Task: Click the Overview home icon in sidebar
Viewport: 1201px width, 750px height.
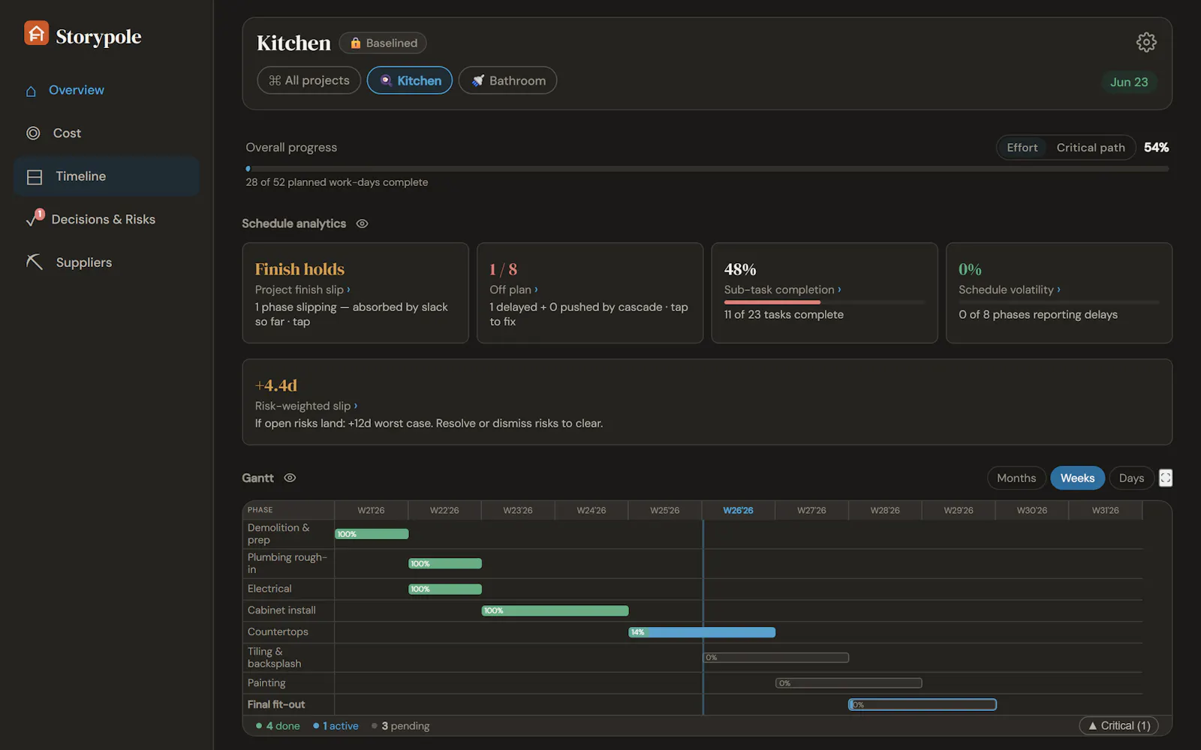Action: [31, 91]
